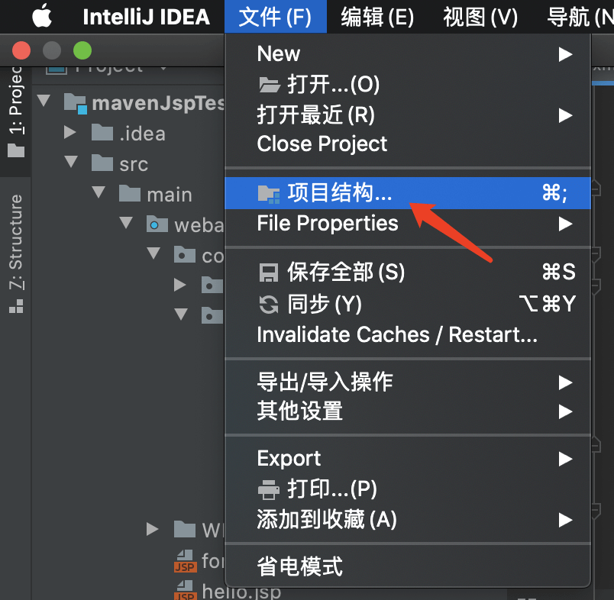The image size is (614, 600).
Task: Click the synchronize refresh icon
Action: pos(269,305)
